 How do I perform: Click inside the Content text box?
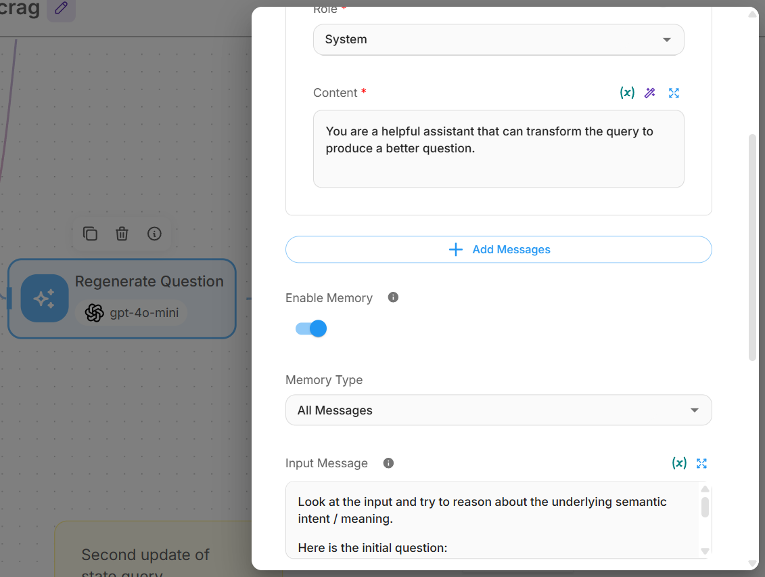coord(499,156)
